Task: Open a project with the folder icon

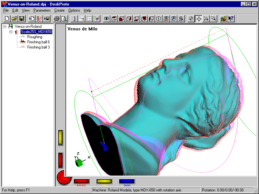Action: point(14,18)
